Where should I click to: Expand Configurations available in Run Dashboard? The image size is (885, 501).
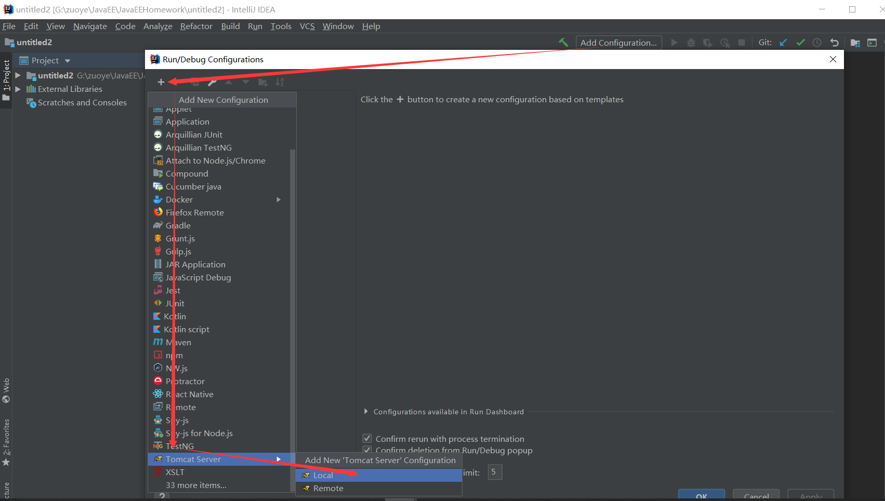[366, 411]
